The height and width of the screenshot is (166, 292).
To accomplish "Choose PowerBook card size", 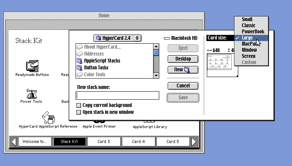I will pyautogui.click(x=251, y=32).
